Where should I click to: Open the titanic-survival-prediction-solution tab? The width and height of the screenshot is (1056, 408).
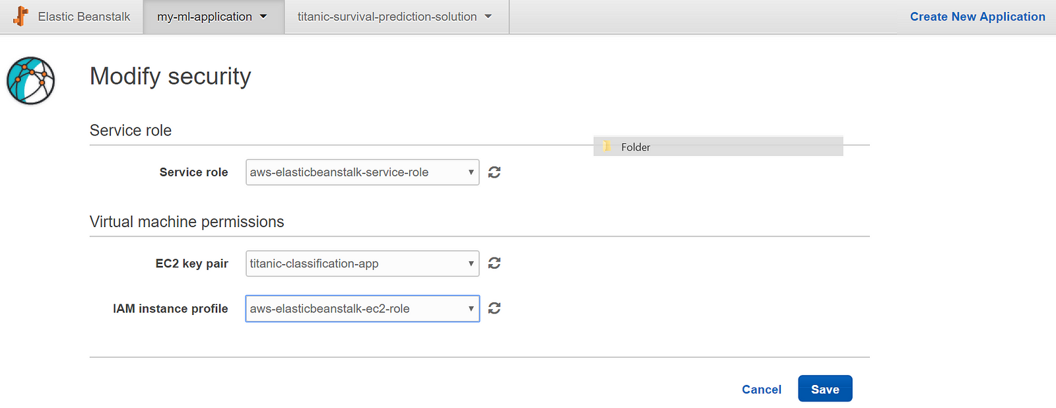click(x=397, y=17)
